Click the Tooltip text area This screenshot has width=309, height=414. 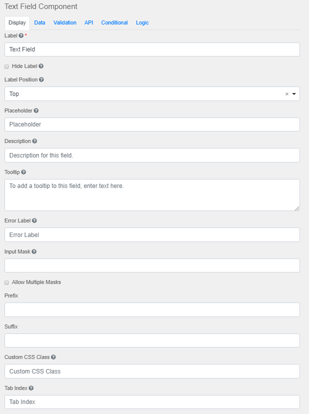tap(152, 195)
